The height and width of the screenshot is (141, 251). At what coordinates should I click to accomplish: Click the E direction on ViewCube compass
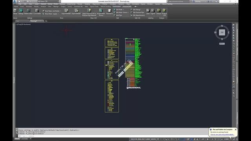228,33
